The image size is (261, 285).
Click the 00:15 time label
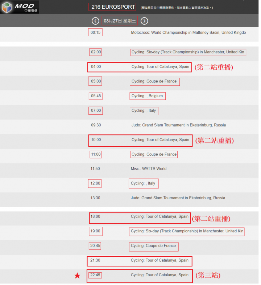pyautogui.click(x=95, y=33)
